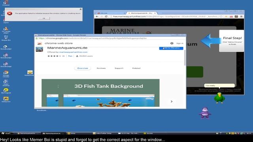Reload page in rear Chrome window
The image size is (253, 142).
click(106, 17)
